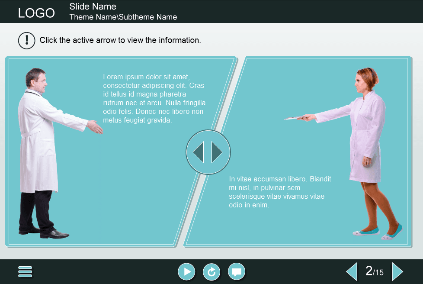423x284 pixels.
Task: Open the hamburger menu icon
Action: 25,271
